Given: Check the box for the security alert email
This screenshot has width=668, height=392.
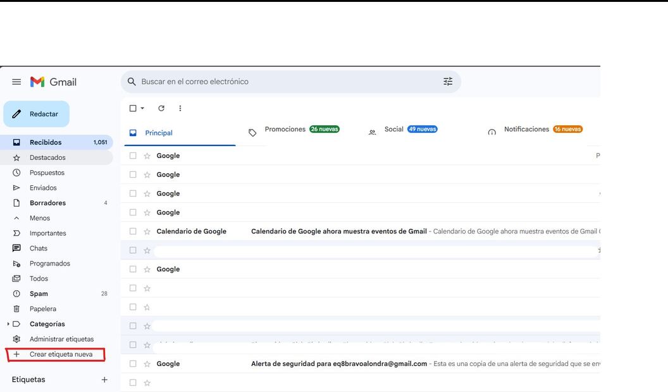Looking at the screenshot, I should pos(133,364).
